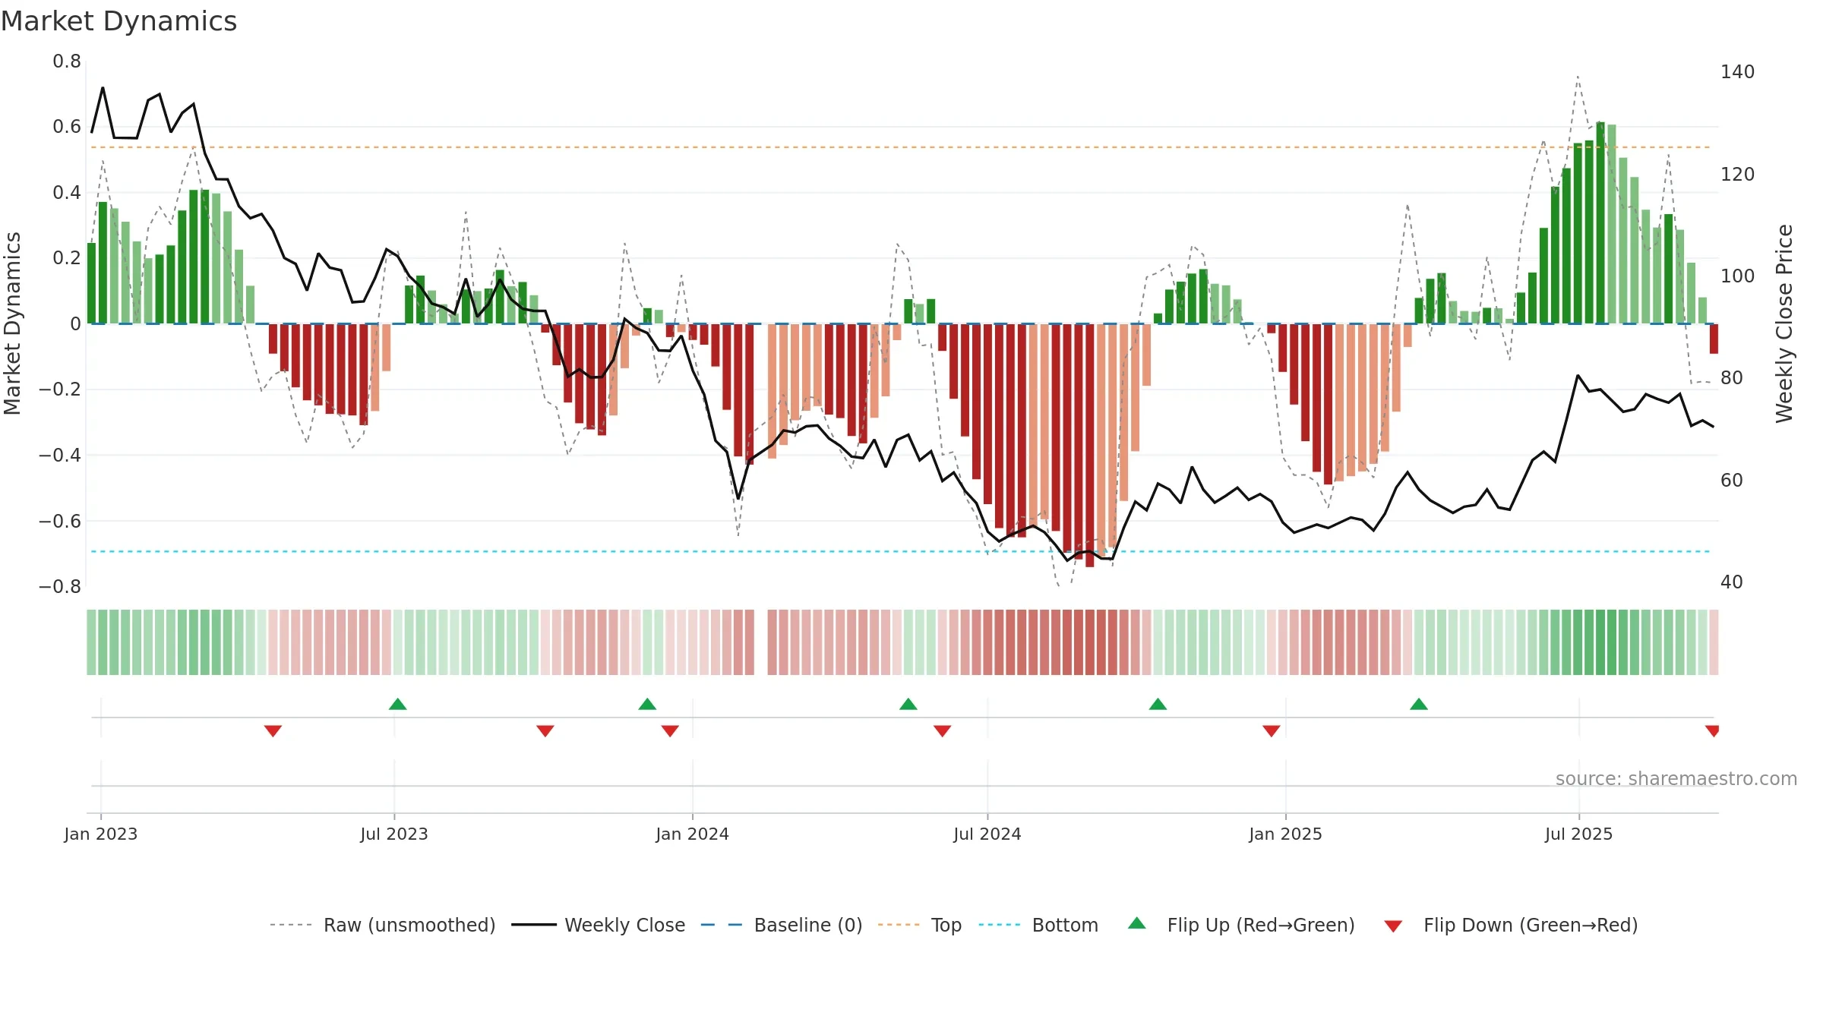Click the red Flip Down triangle just before Jul 2024
Image resolution: width=1823 pixels, height=1025 pixels.
(943, 731)
